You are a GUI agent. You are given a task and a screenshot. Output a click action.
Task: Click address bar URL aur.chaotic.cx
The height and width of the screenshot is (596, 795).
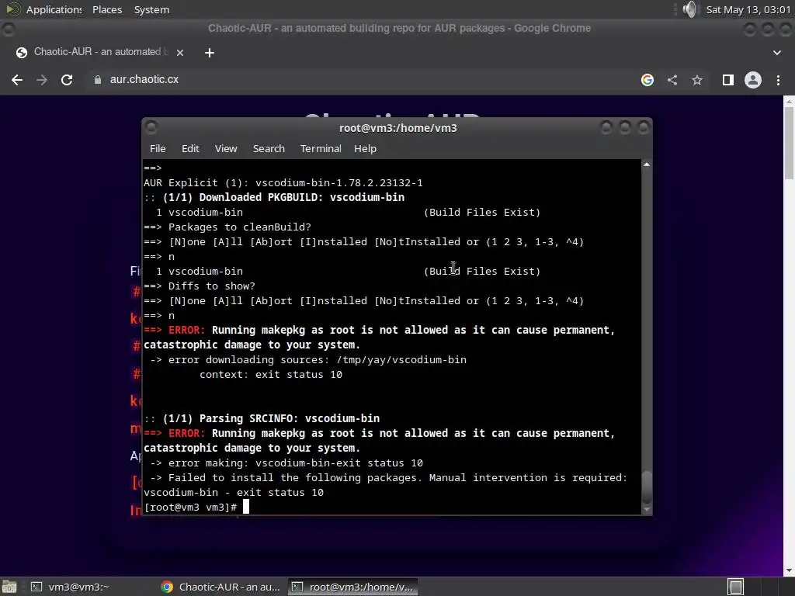[x=144, y=80]
